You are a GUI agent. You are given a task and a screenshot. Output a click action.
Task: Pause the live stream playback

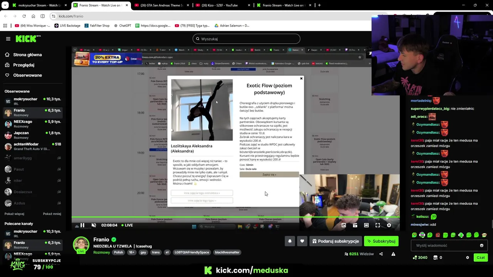[82, 225]
